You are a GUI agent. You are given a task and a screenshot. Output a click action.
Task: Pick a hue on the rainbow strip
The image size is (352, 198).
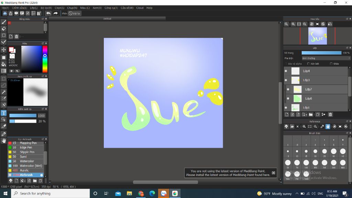click(45, 59)
